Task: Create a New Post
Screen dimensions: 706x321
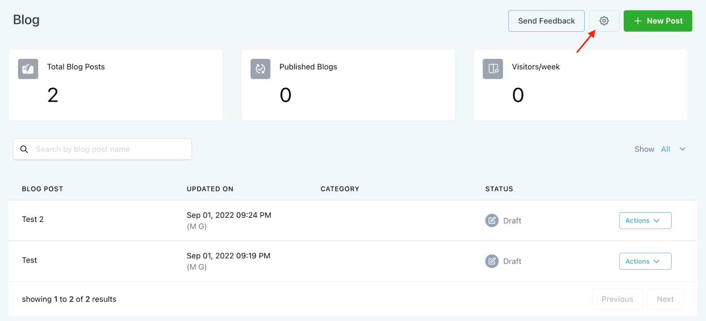Action: point(657,21)
